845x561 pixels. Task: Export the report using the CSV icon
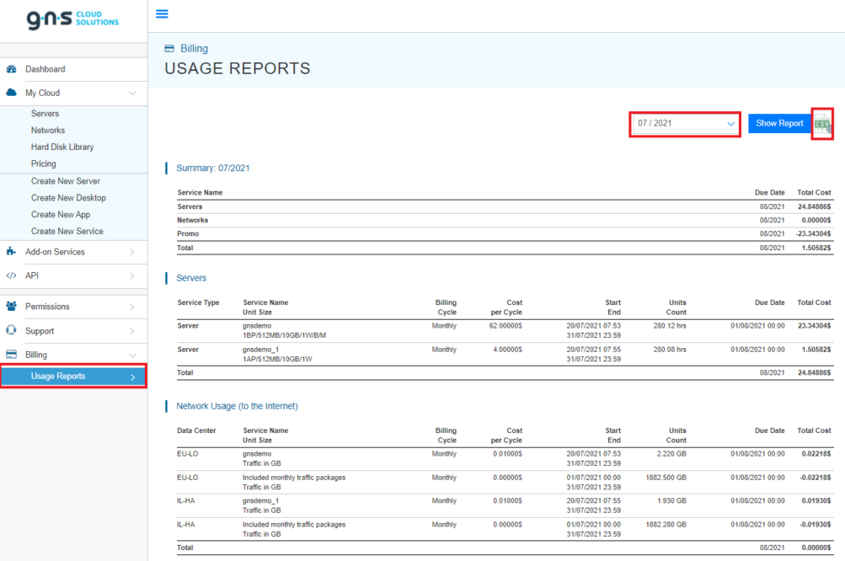(x=821, y=124)
